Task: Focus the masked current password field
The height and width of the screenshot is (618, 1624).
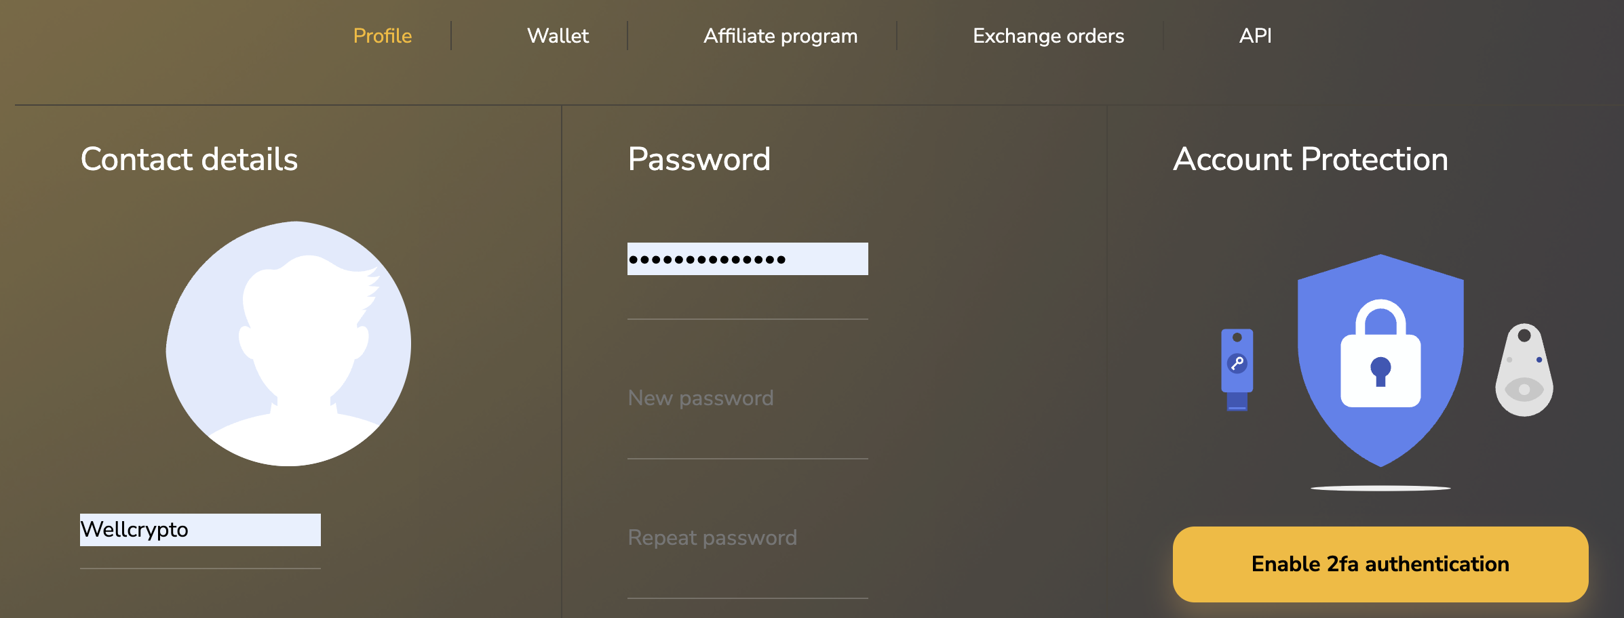Action: (748, 260)
